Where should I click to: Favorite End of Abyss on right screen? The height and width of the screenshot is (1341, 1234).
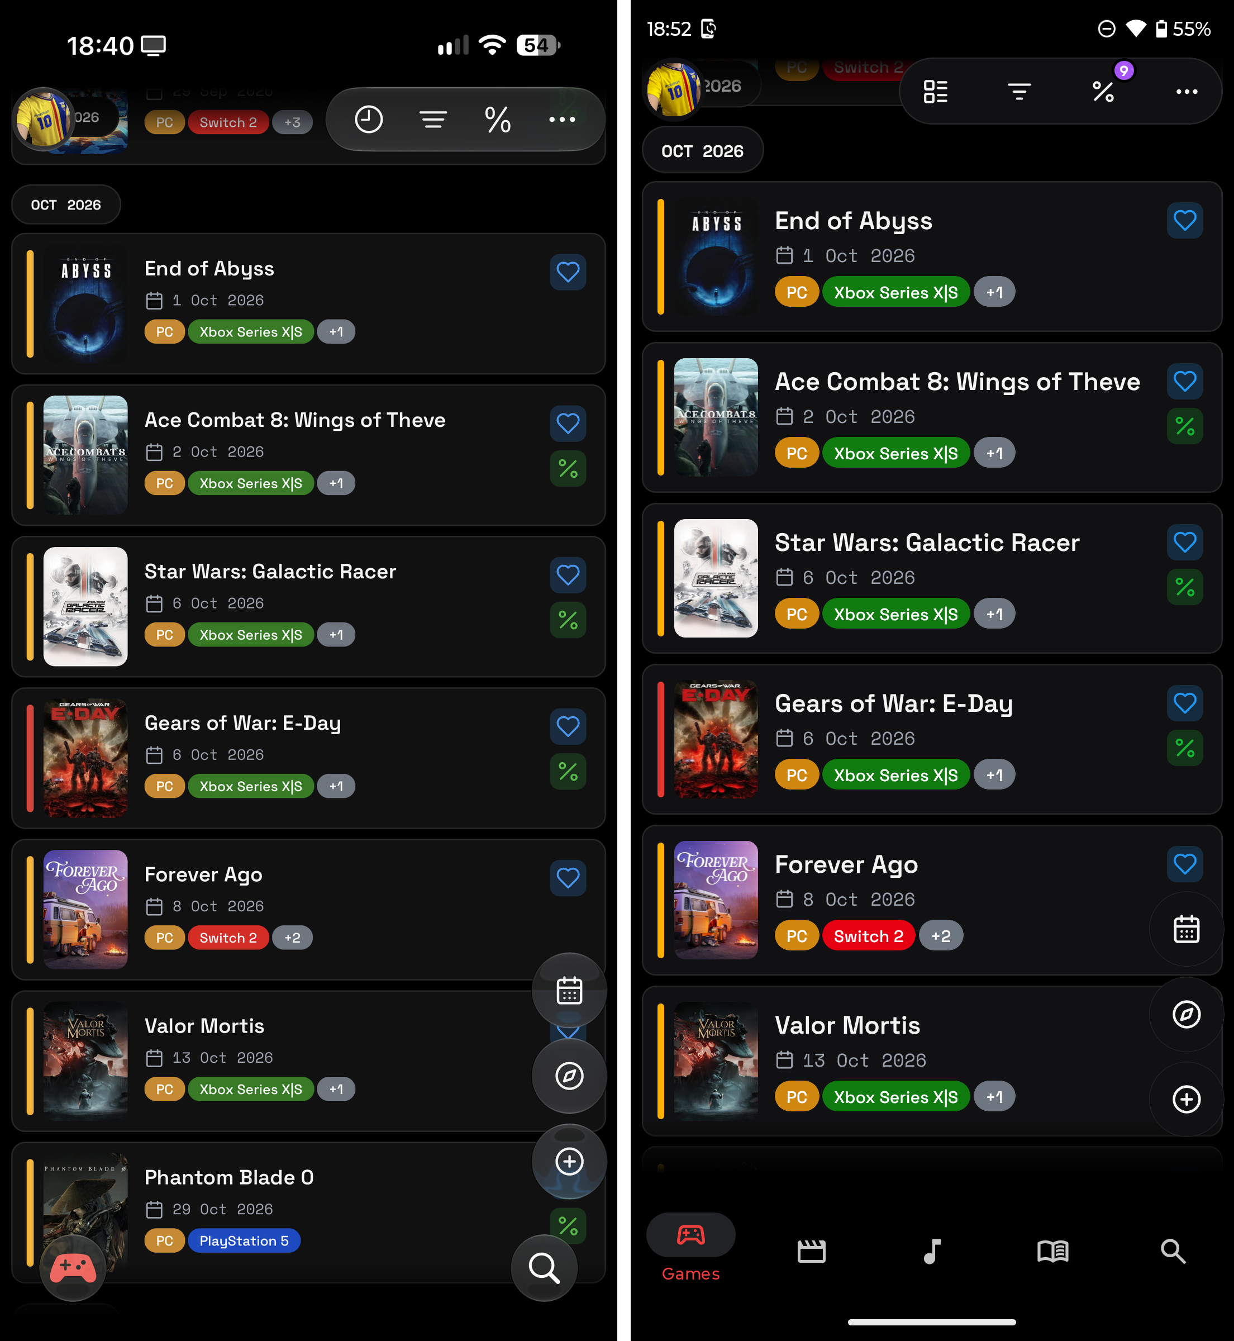pos(1185,220)
